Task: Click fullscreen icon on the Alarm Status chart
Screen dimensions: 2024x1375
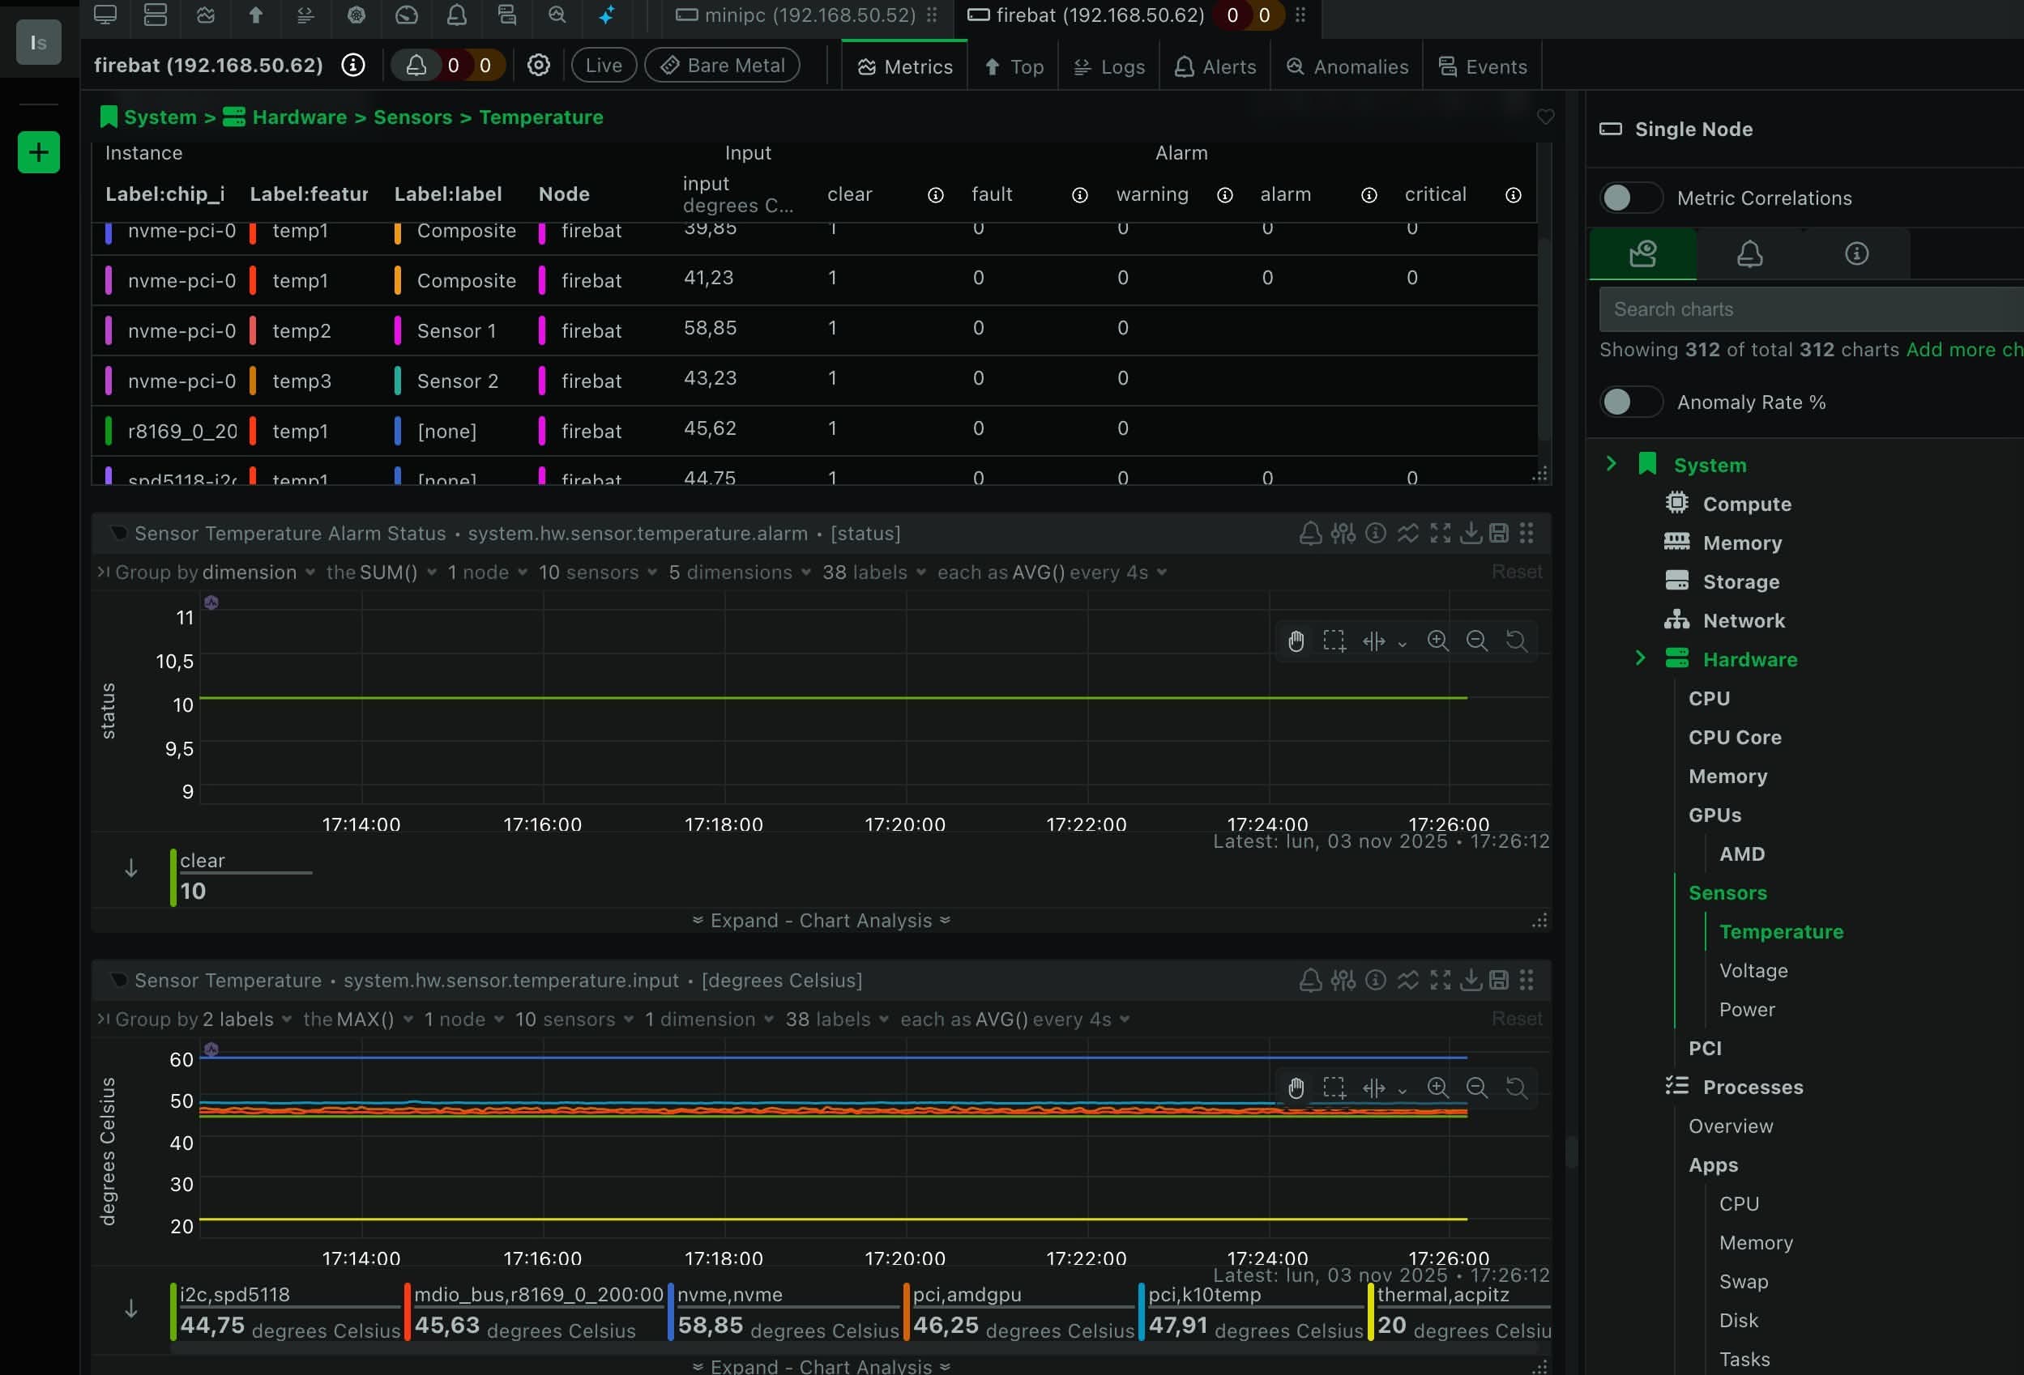Action: (x=1440, y=534)
